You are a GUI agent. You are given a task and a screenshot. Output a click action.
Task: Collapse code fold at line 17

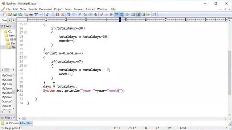[25, 32]
